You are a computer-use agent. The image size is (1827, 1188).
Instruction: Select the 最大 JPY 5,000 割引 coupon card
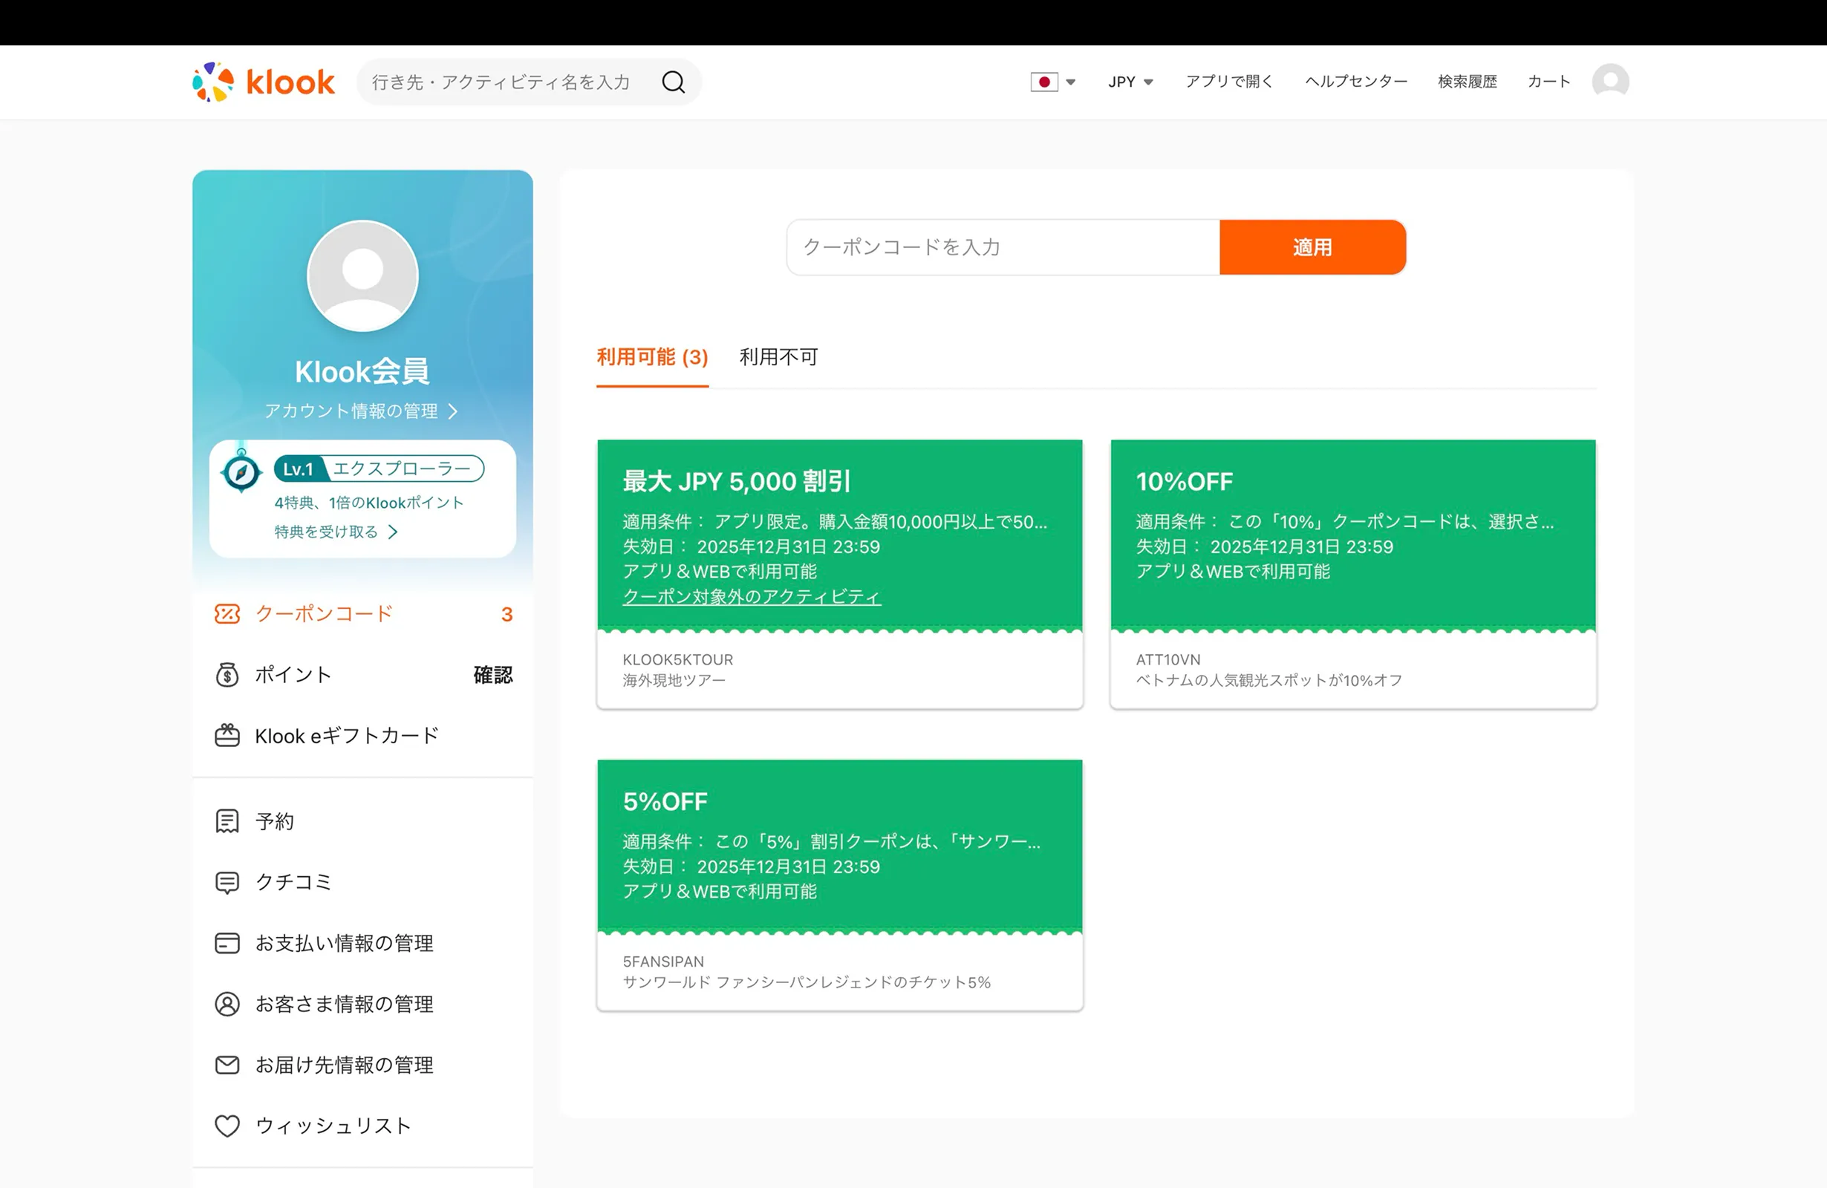pyautogui.click(x=840, y=574)
